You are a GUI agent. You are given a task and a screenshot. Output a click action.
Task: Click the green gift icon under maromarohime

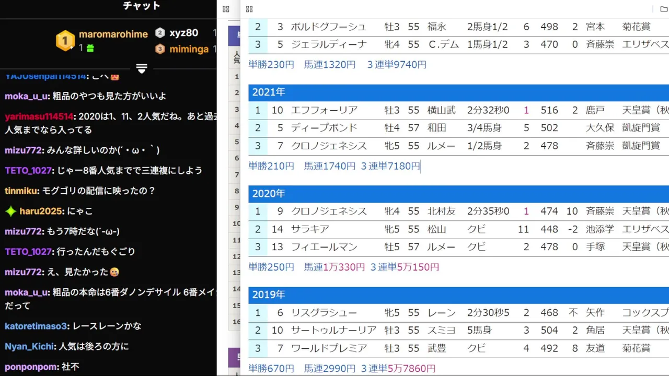[90, 48]
